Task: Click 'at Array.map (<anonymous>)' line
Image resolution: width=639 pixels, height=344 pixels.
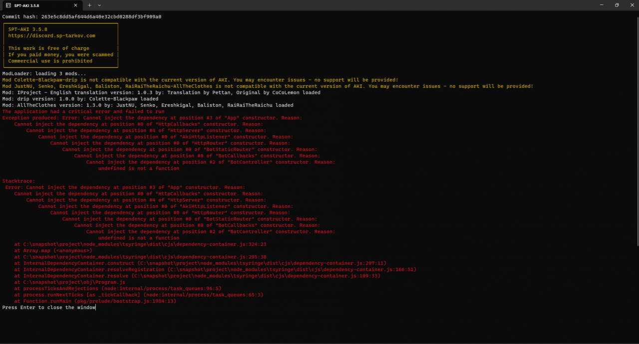Action: click(x=53, y=251)
